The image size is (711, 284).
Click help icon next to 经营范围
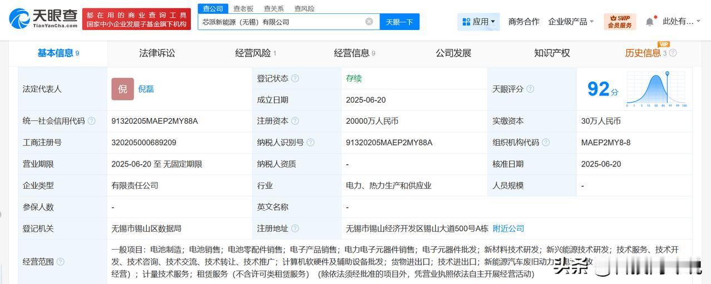60,262
